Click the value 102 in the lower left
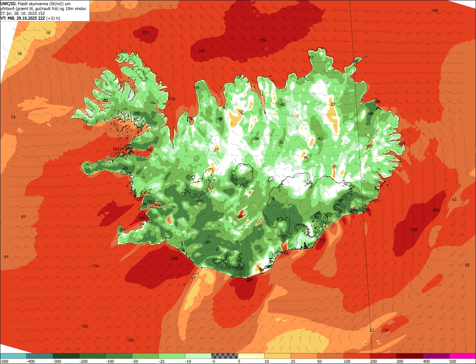Viewport: 476px width, 364px height. [84, 326]
